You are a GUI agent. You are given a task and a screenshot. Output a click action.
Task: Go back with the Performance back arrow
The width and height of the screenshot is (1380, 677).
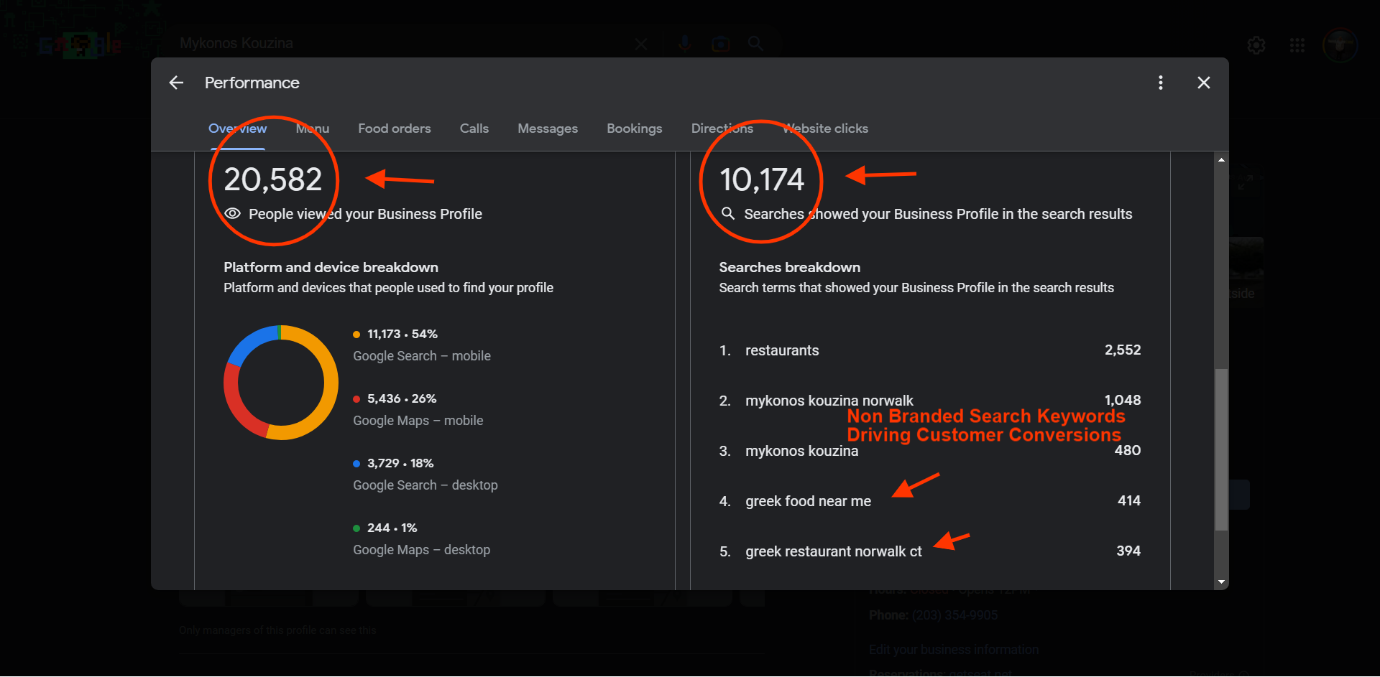[176, 83]
